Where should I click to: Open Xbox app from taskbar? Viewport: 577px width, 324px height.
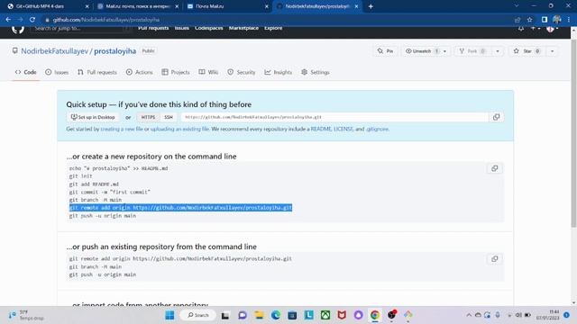click(325, 315)
